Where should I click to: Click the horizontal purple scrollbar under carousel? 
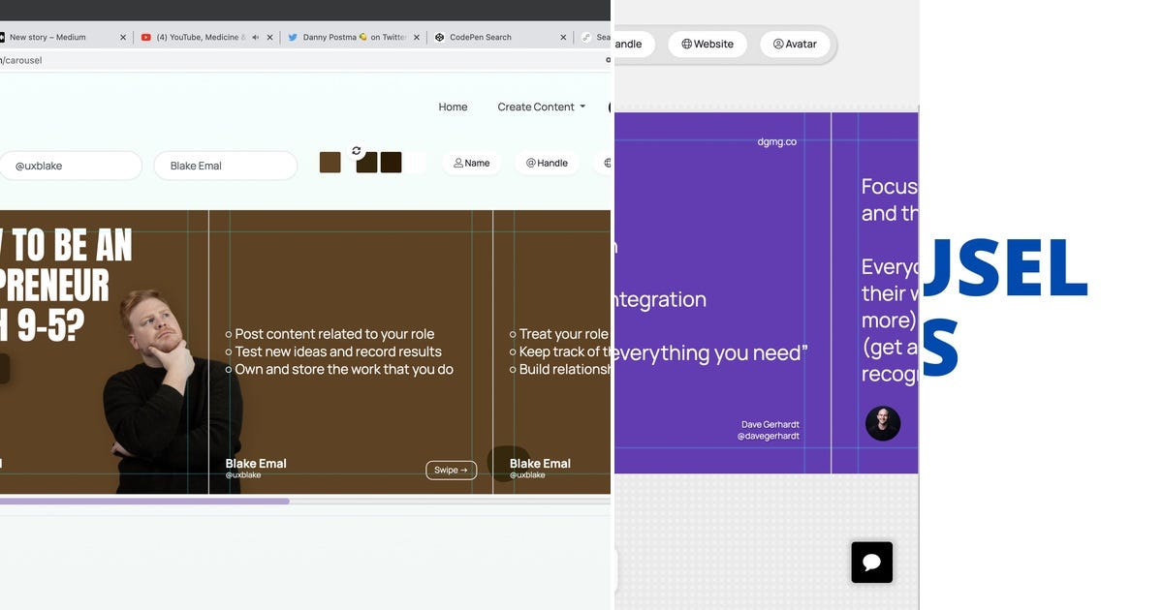tap(144, 501)
